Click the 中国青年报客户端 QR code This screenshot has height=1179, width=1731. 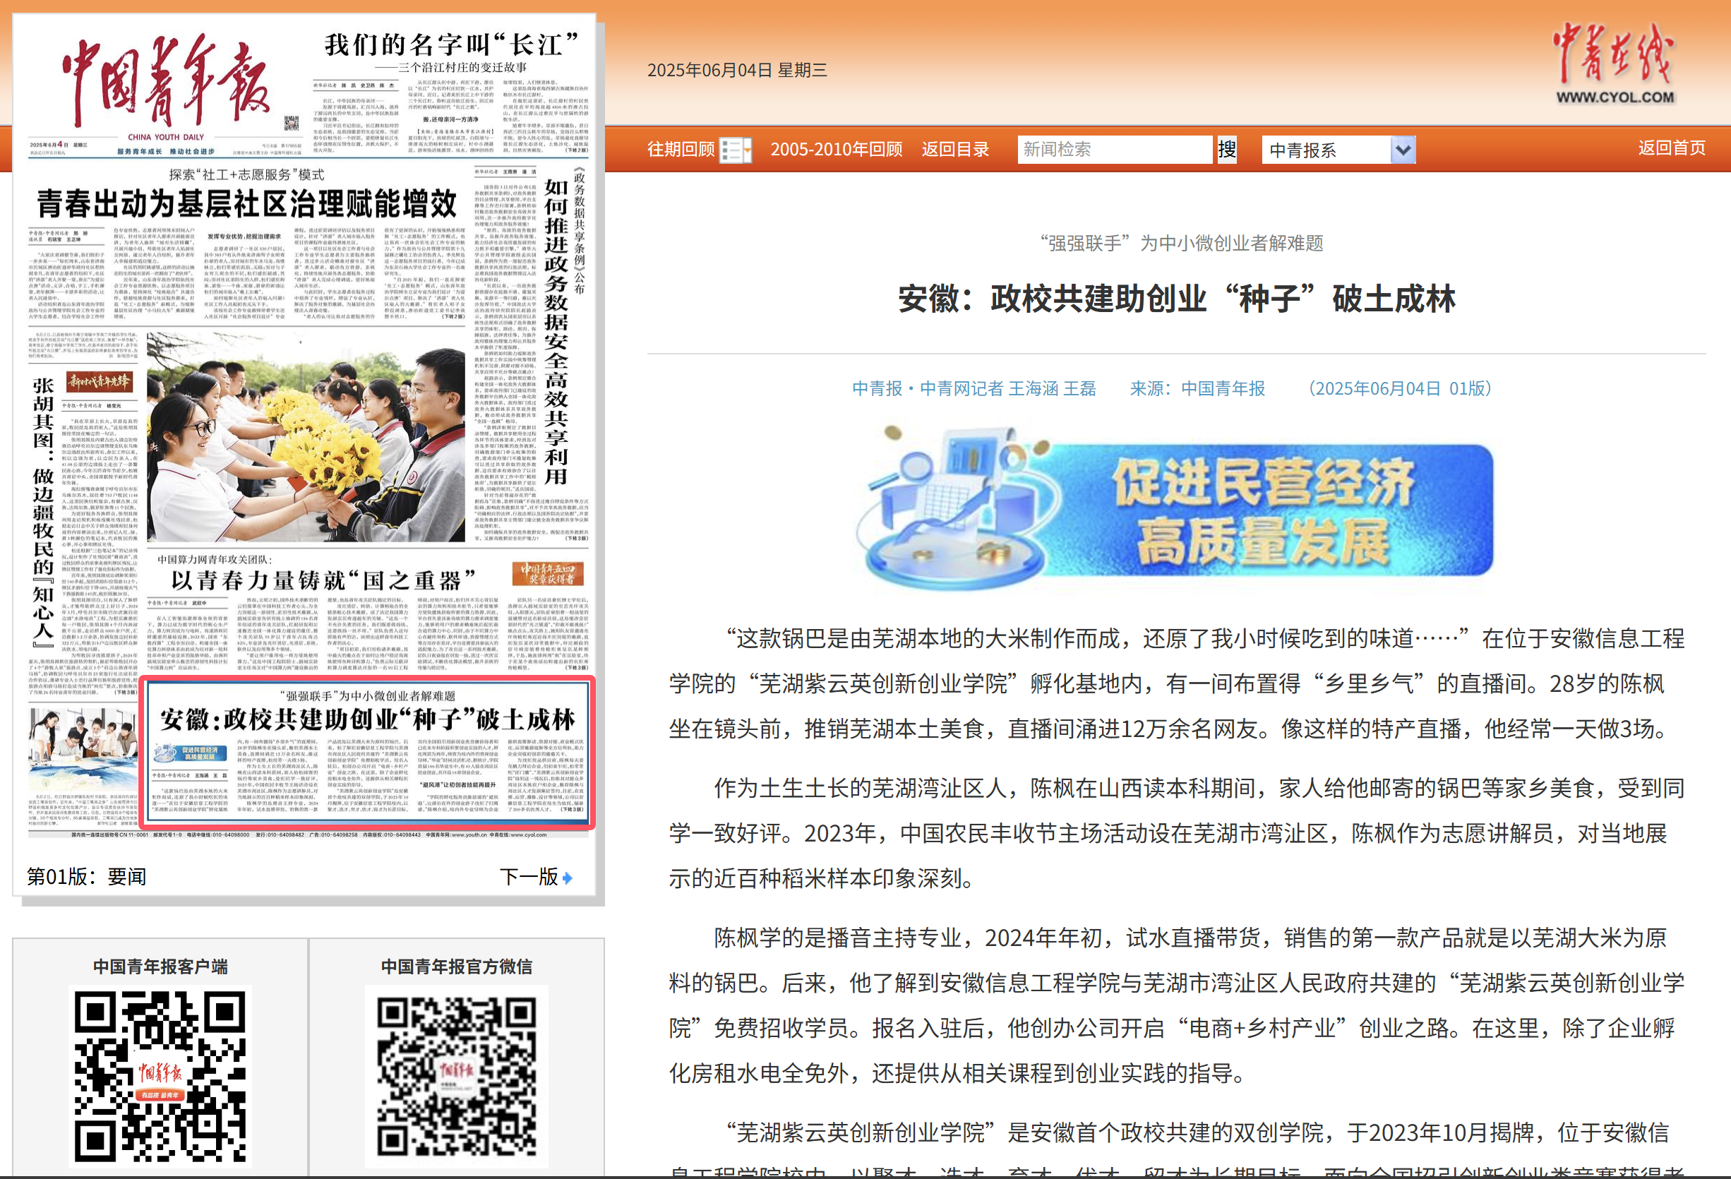pos(160,1075)
